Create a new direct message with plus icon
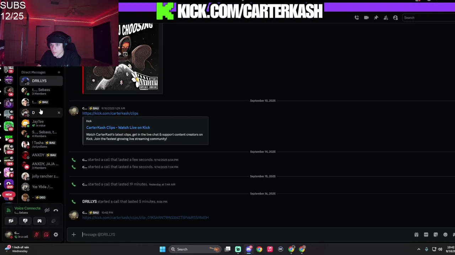 coord(59,72)
